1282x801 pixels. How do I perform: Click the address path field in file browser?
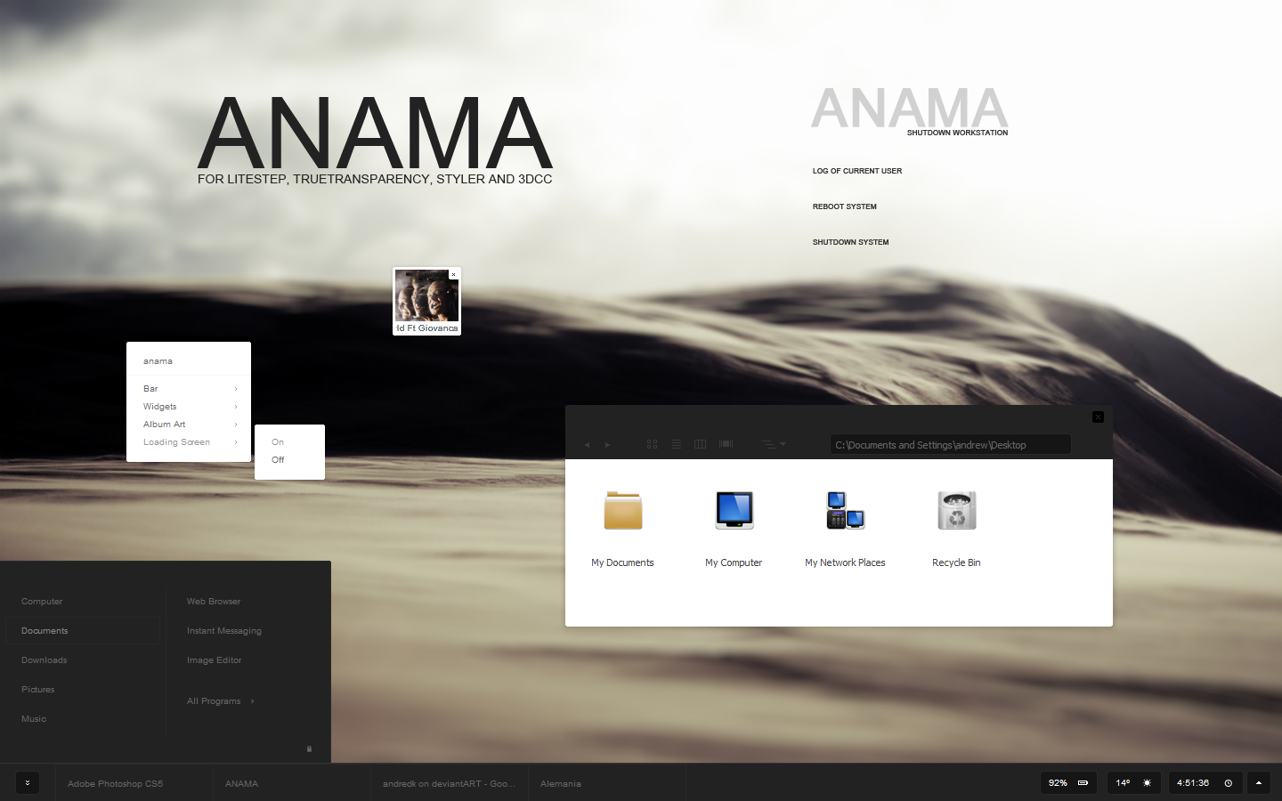(x=950, y=445)
